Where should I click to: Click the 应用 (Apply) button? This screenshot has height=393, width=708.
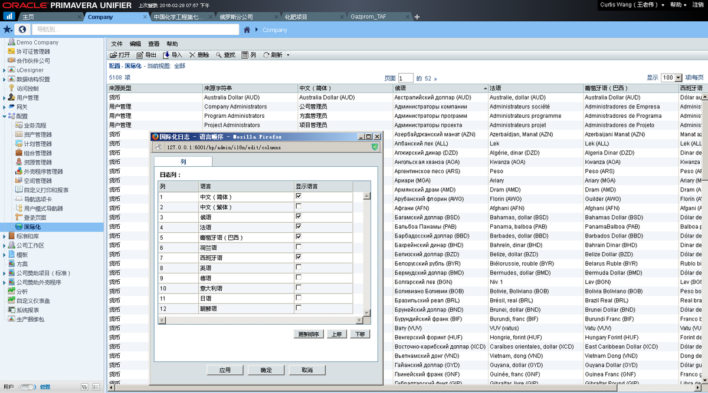tap(225, 370)
